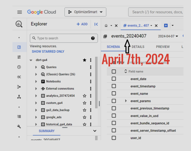Star the google_ads dataset

[x=84, y=117]
